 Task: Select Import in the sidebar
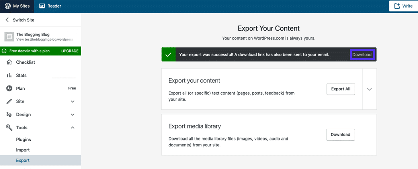[23, 150]
